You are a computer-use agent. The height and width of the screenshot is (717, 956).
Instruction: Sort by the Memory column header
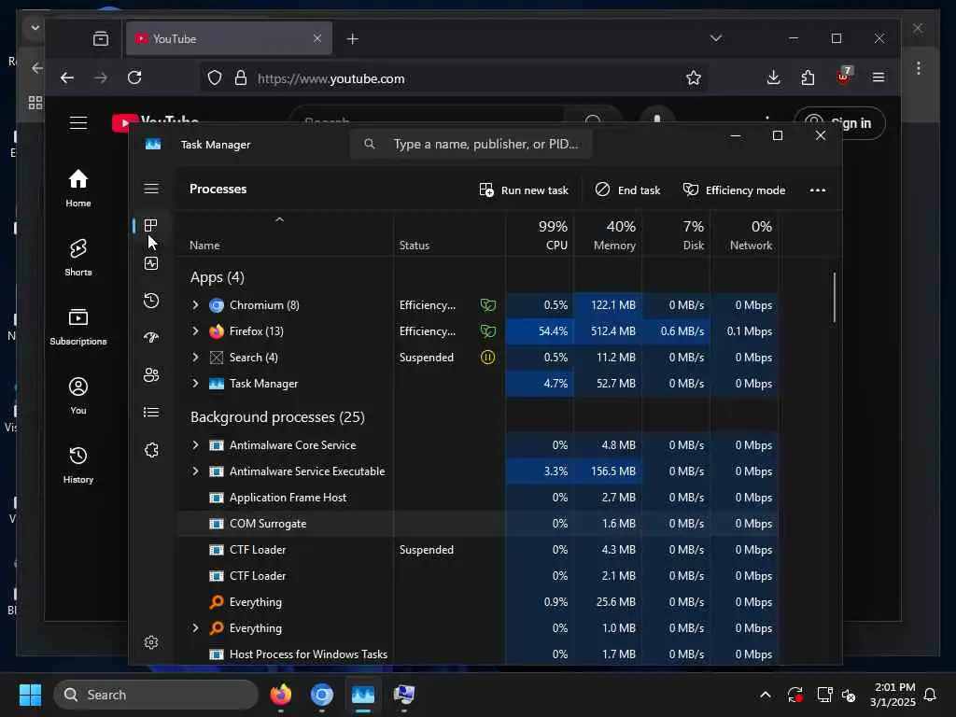click(x=607, y=234)
